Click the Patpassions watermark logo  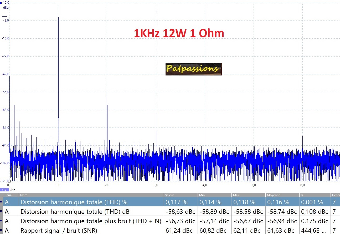pyautogui.click(x=193, y=69)
